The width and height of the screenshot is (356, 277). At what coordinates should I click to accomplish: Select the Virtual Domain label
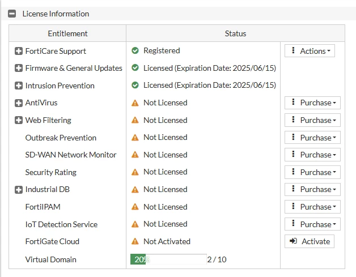51,259
